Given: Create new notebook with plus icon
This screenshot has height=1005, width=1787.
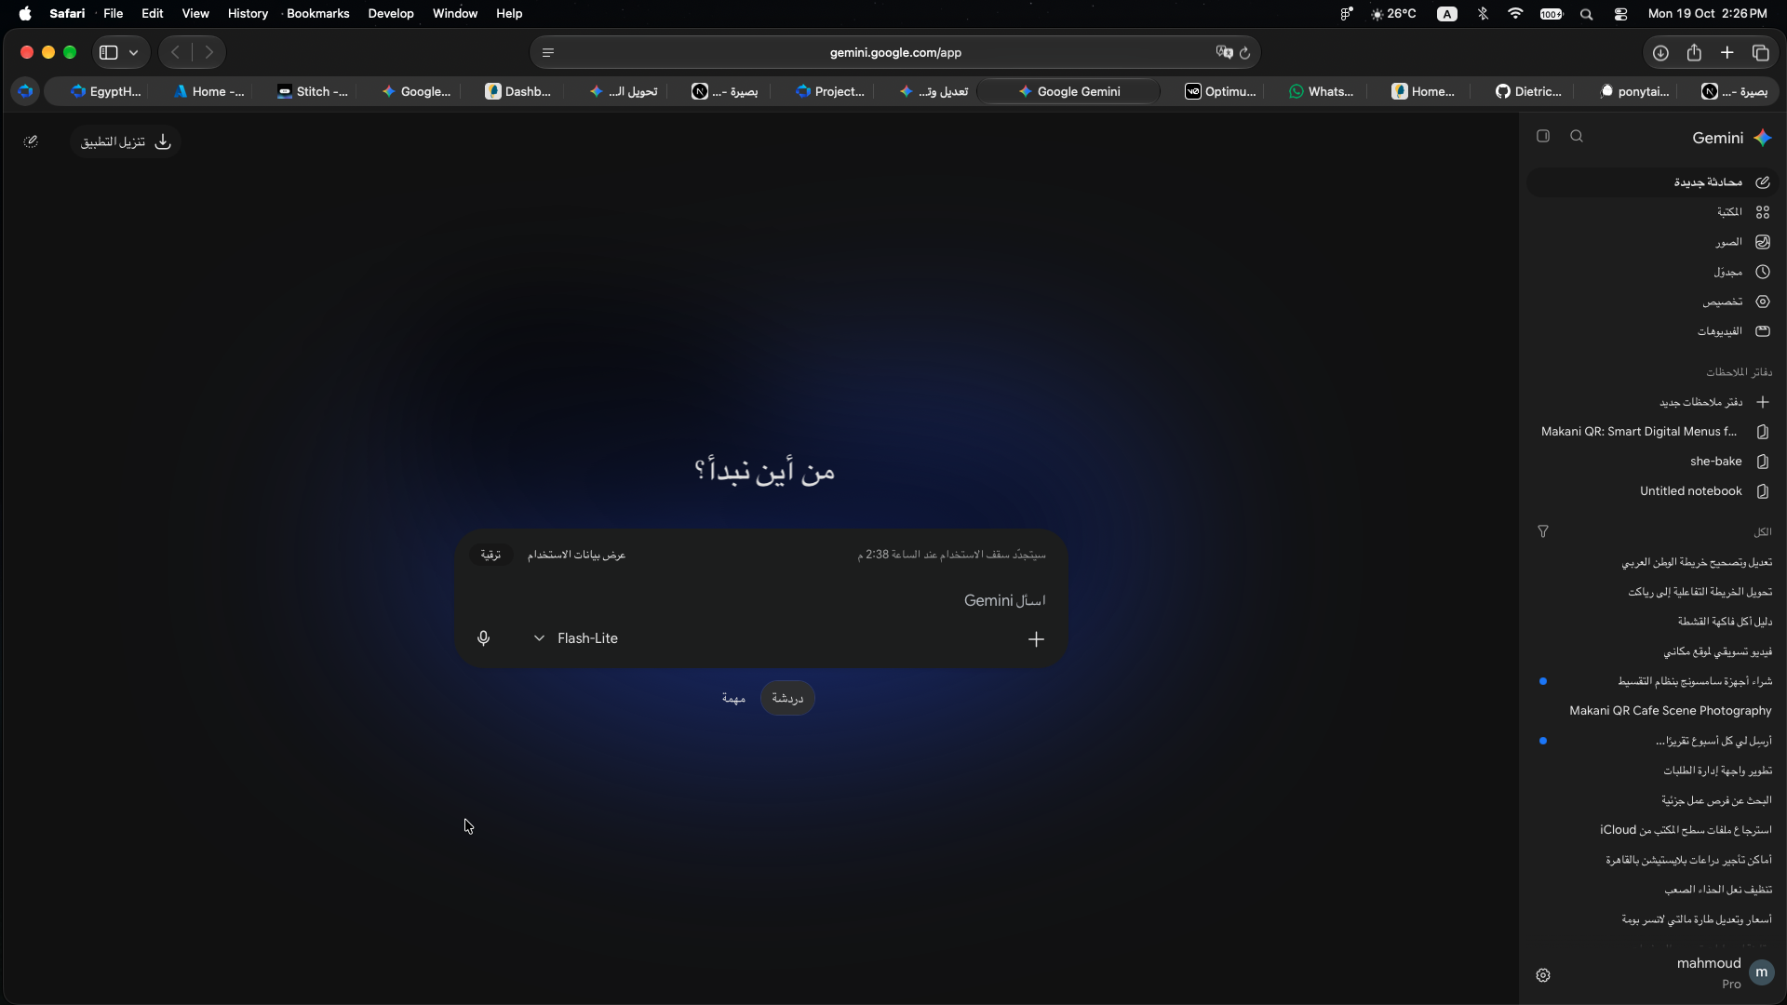Looking at the screenshot, I should [1763, 402].
